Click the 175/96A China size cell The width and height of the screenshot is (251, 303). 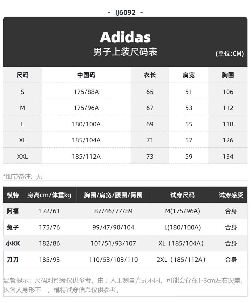pyautogui.click(x=86, y=108)
